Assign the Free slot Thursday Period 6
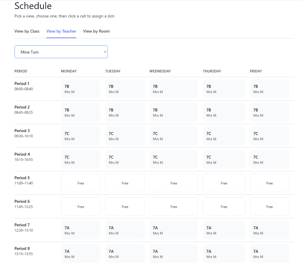302x265 pixels. coord(224,207)
